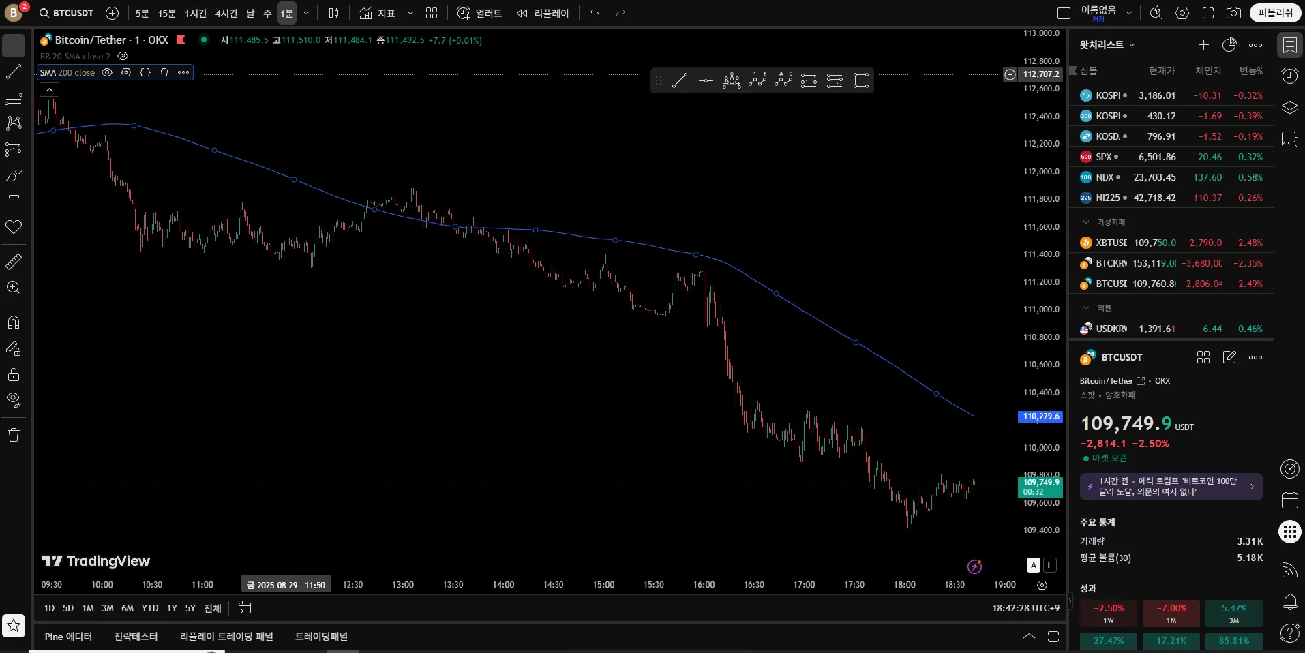Select the crosshair cursor tool
The width and height of the screenshot is (1305, 653).
tap(14, 46)
